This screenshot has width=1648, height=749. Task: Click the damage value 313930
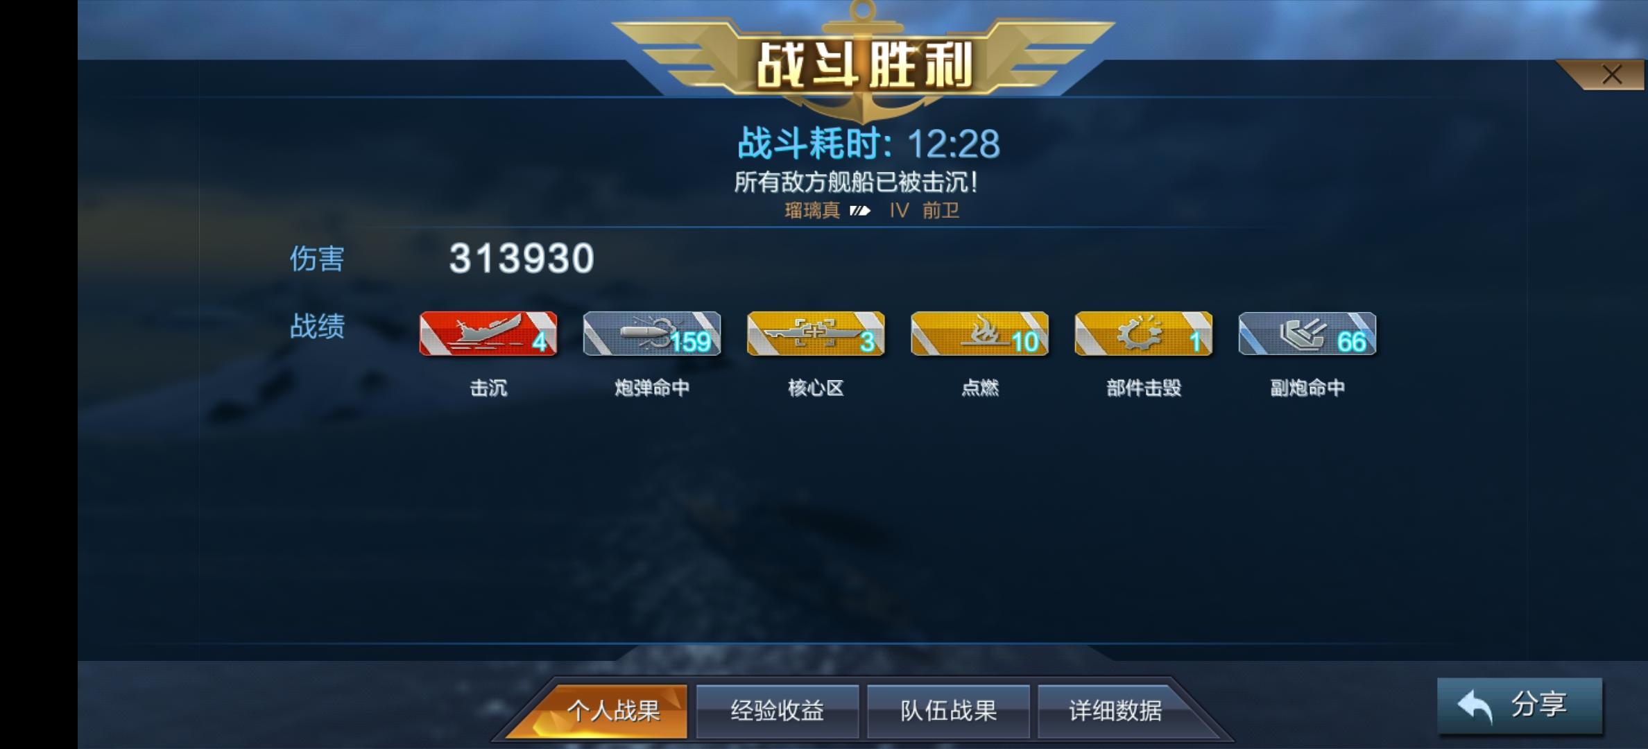tap(522, 258)
